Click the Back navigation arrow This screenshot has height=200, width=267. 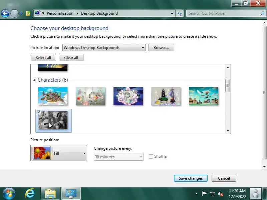click(x=5, y=13)
